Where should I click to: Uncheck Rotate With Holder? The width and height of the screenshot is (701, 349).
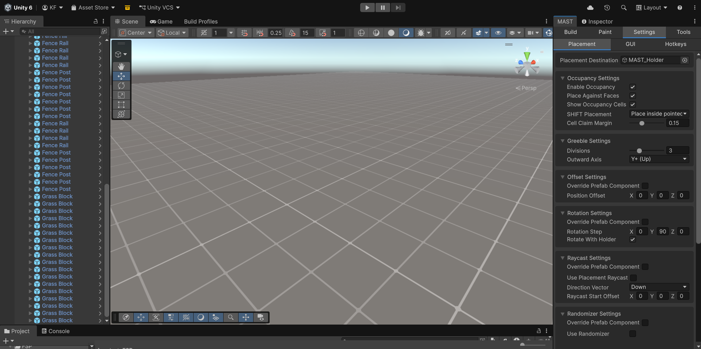coord(633,240)
